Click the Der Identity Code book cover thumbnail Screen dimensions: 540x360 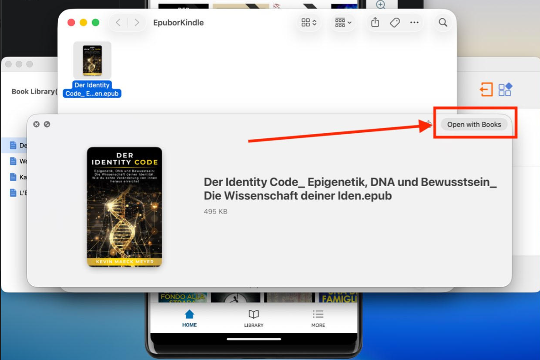click(x=124, y=206)
